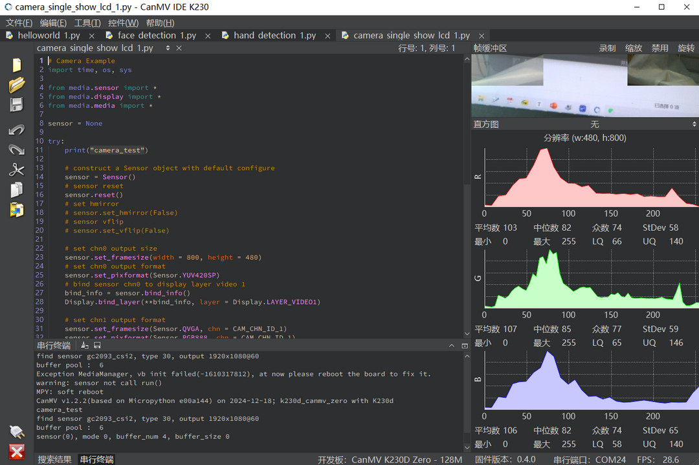Open the 工具(T) menu
The image size is (699, 465).
tap(87, 23)
